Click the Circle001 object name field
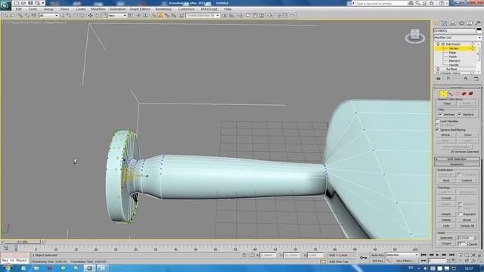 tap(455, 30)
